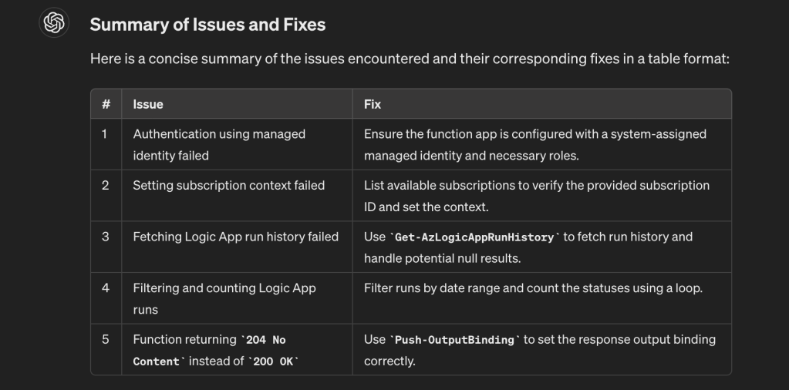Click the # column header

click(106, 104)
